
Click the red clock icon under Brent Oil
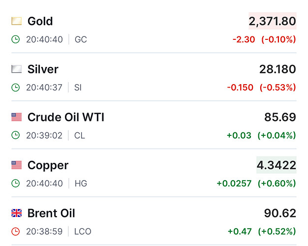pyautogui.click(x=16, y=231)
